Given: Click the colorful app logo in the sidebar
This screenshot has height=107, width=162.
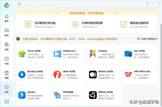Looking at the screenshot, I should (x=6, y=5).
